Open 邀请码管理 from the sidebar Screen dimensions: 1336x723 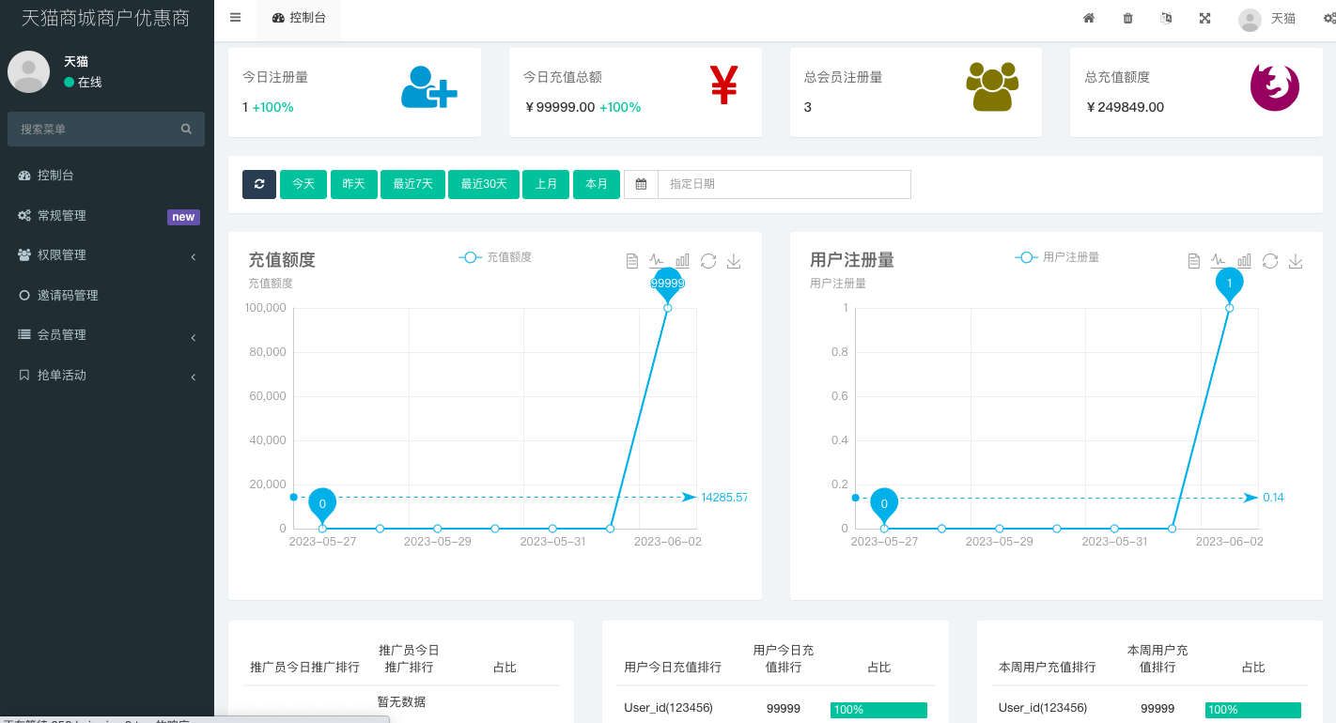click(68, 295)
